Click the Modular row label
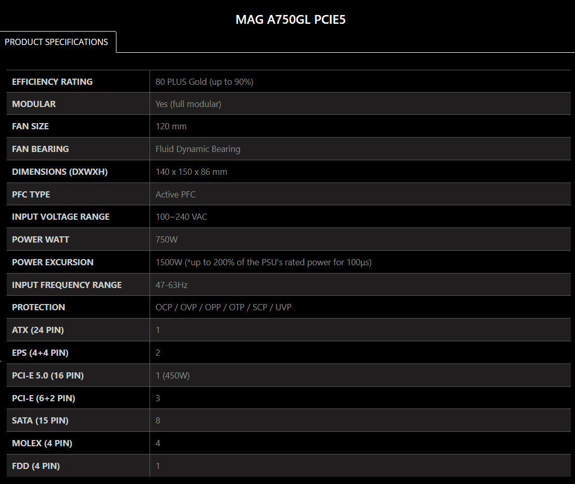 (34, 104)
